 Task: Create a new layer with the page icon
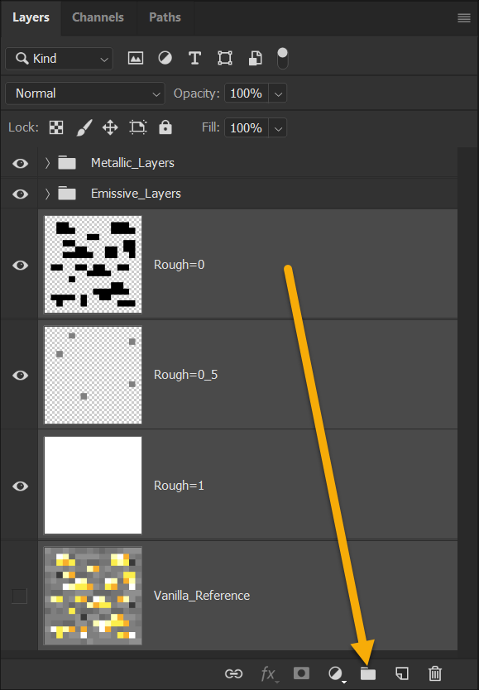click(401, 673)
